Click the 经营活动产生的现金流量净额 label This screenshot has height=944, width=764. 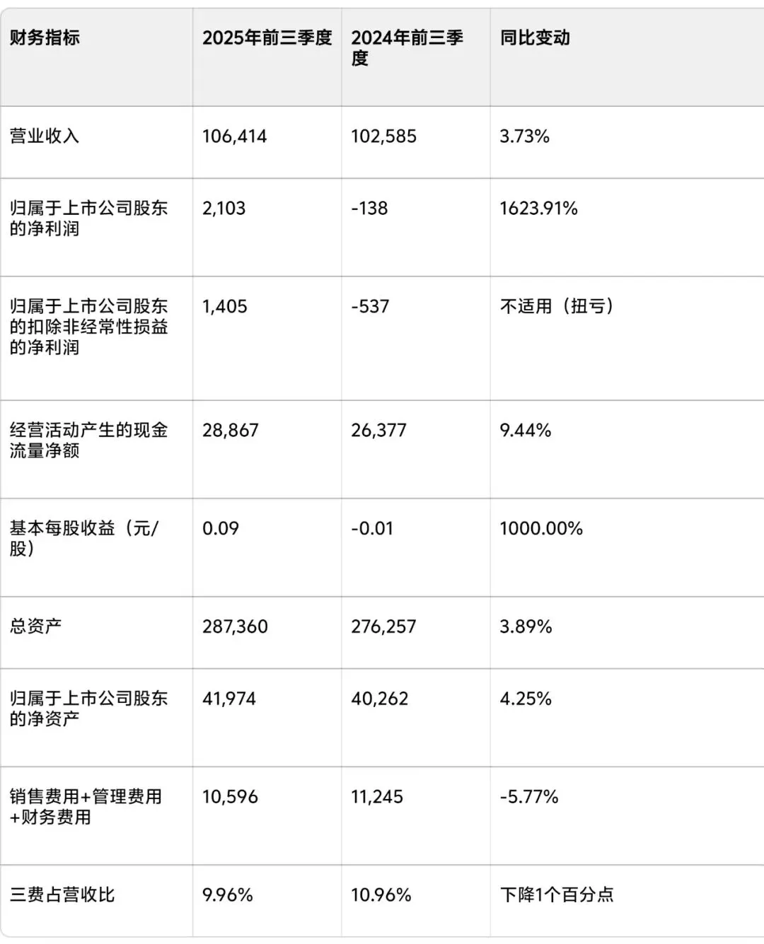[x=88, y=440]
